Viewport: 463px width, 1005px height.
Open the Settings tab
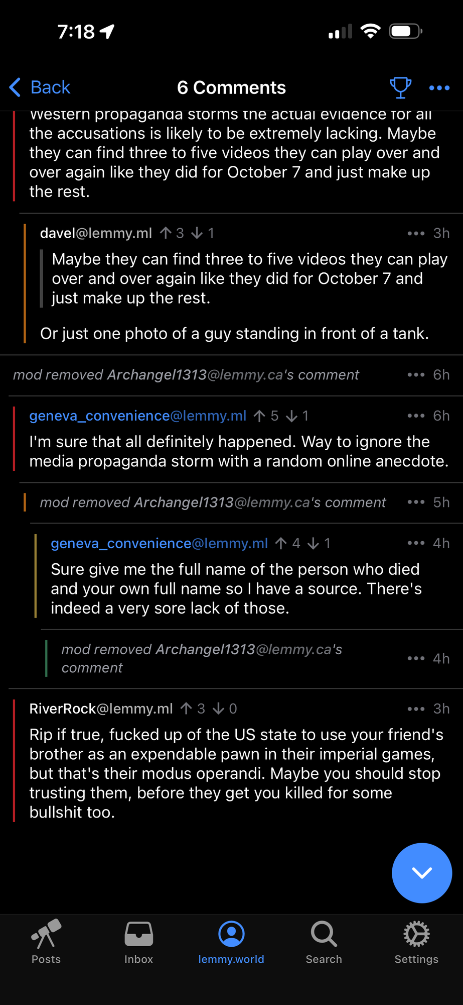tap(416, 942)
